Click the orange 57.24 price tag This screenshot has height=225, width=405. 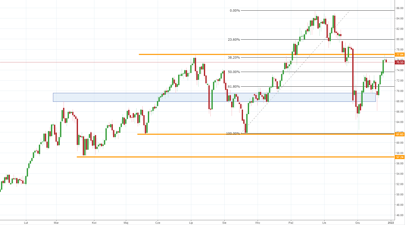400,157
